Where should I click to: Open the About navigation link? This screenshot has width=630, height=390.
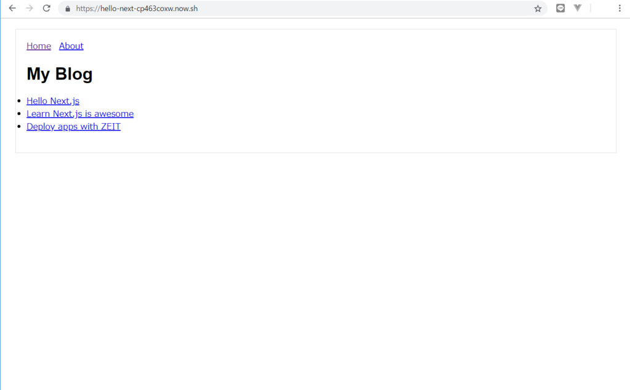click(71, 46)
